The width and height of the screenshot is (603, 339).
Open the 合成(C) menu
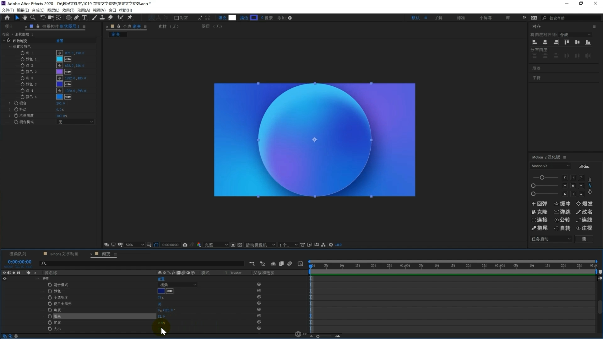click(x=38, y=10)
